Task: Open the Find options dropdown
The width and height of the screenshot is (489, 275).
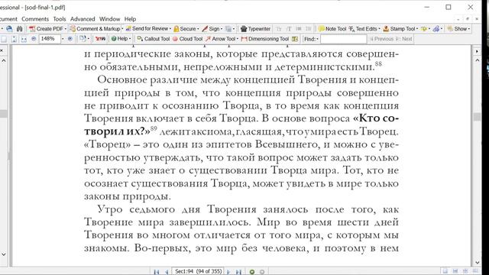Action: click(311, 39)
